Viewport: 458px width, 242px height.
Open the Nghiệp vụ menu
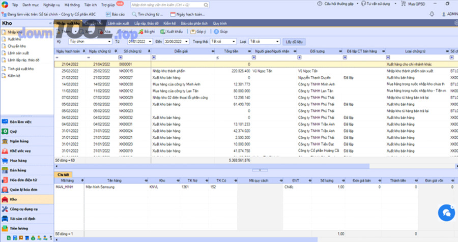point(51,4)
